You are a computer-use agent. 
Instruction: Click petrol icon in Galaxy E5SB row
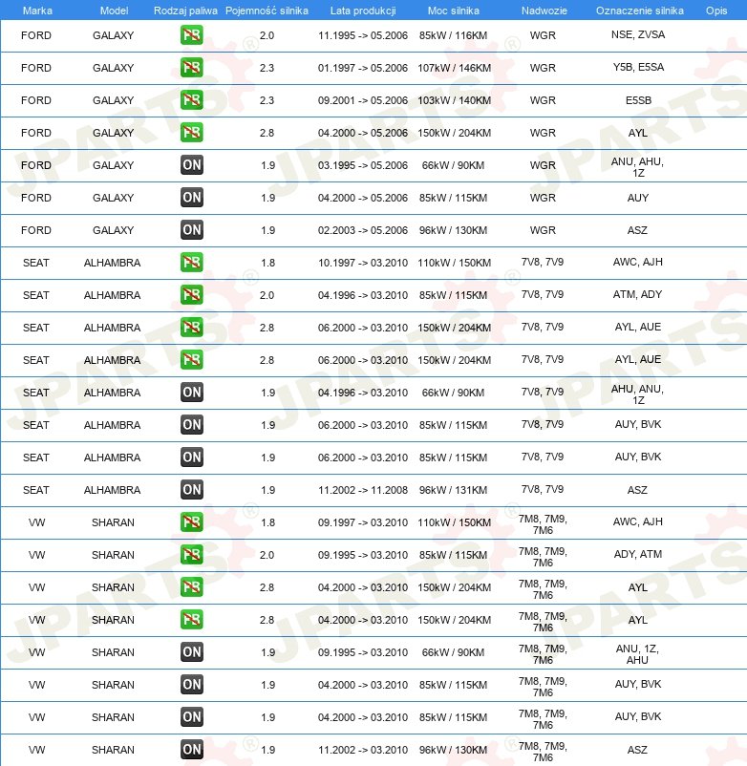coord(191,100)
